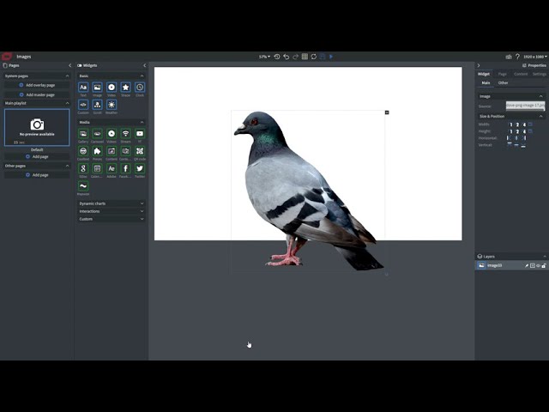Add the YouTube widget
The image size is (549, 412).
[x=140, y=134]
